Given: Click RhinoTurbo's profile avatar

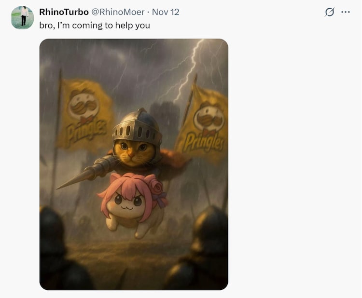Looking at the screenshot, I should click(x=22, y=17).
